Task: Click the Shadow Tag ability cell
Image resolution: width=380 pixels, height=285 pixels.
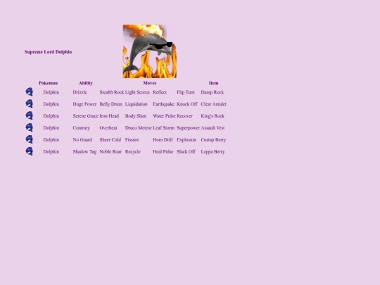Action: click(84, 152)
